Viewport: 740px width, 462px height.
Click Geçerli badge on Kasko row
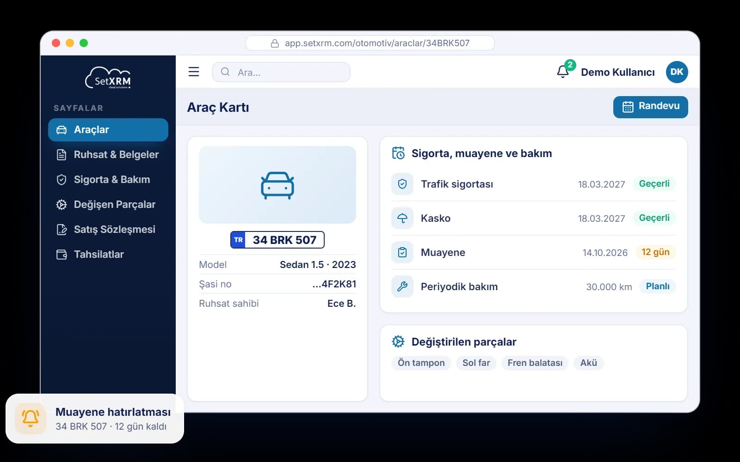(x=654, y=218)
